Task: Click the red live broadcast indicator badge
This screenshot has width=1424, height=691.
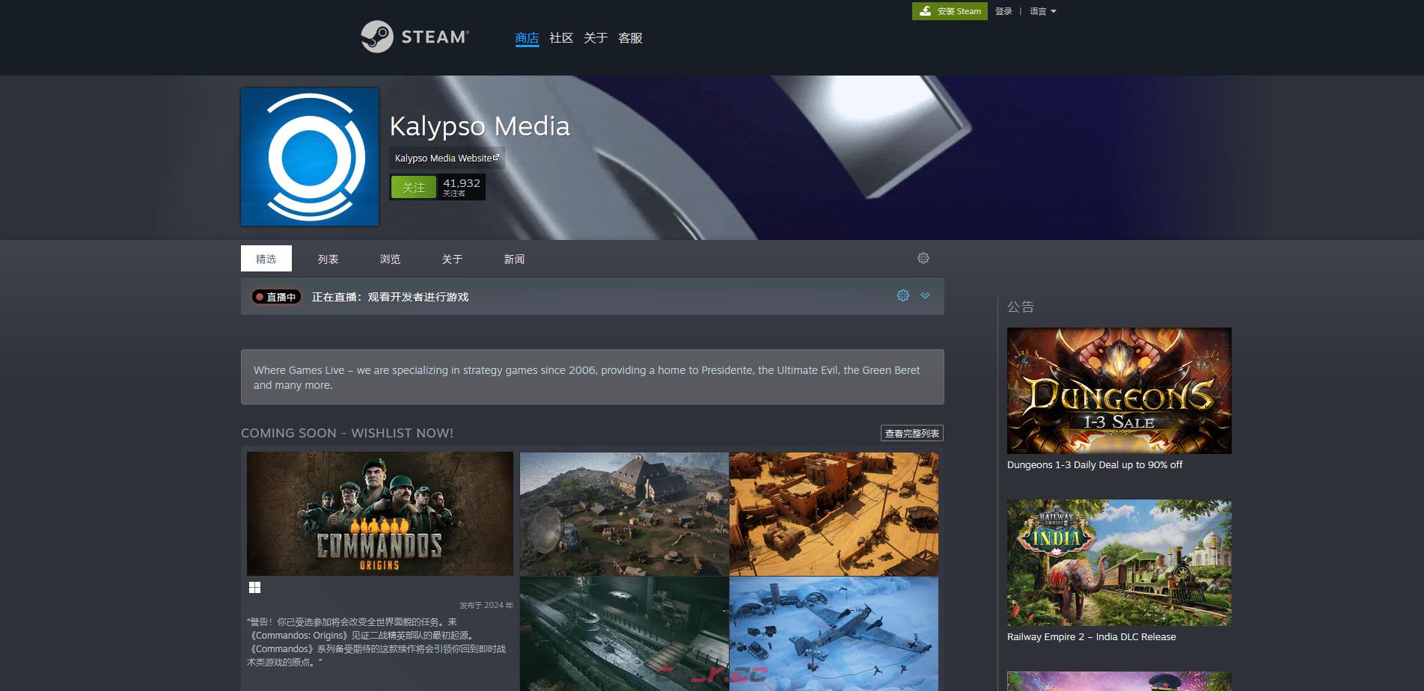Action: pyautogui.click(x=276, y=297)
